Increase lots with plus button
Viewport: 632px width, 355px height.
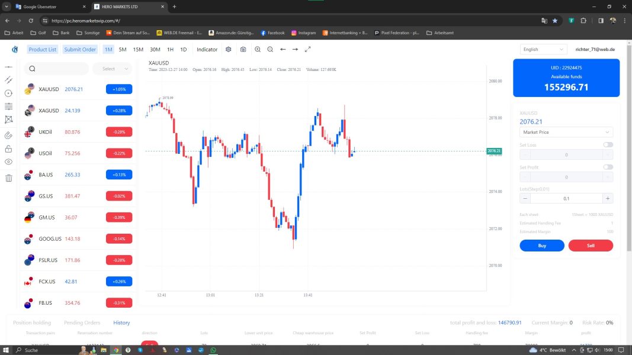(x=608, y=198)
